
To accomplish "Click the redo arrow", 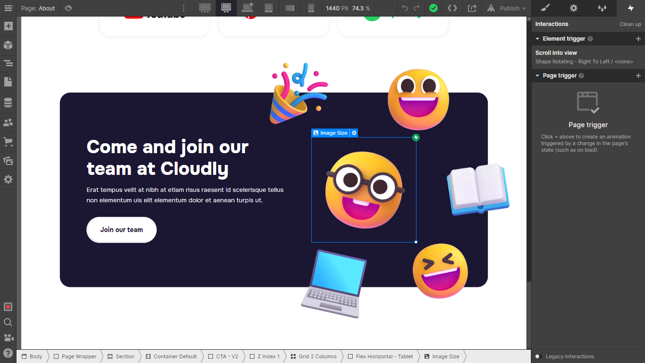I will coord(416,8).
